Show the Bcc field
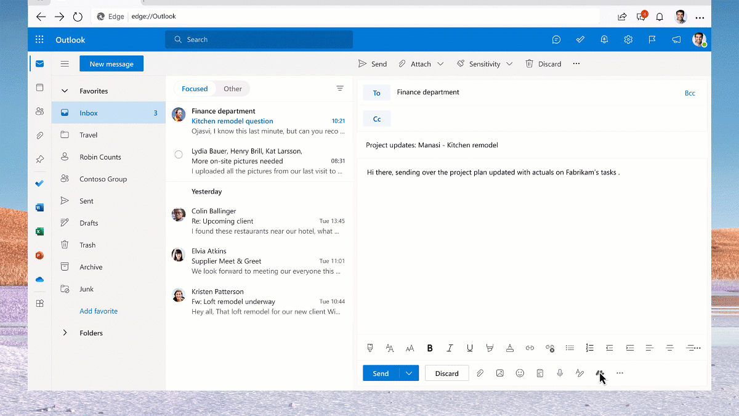 [x=690, y=93]
